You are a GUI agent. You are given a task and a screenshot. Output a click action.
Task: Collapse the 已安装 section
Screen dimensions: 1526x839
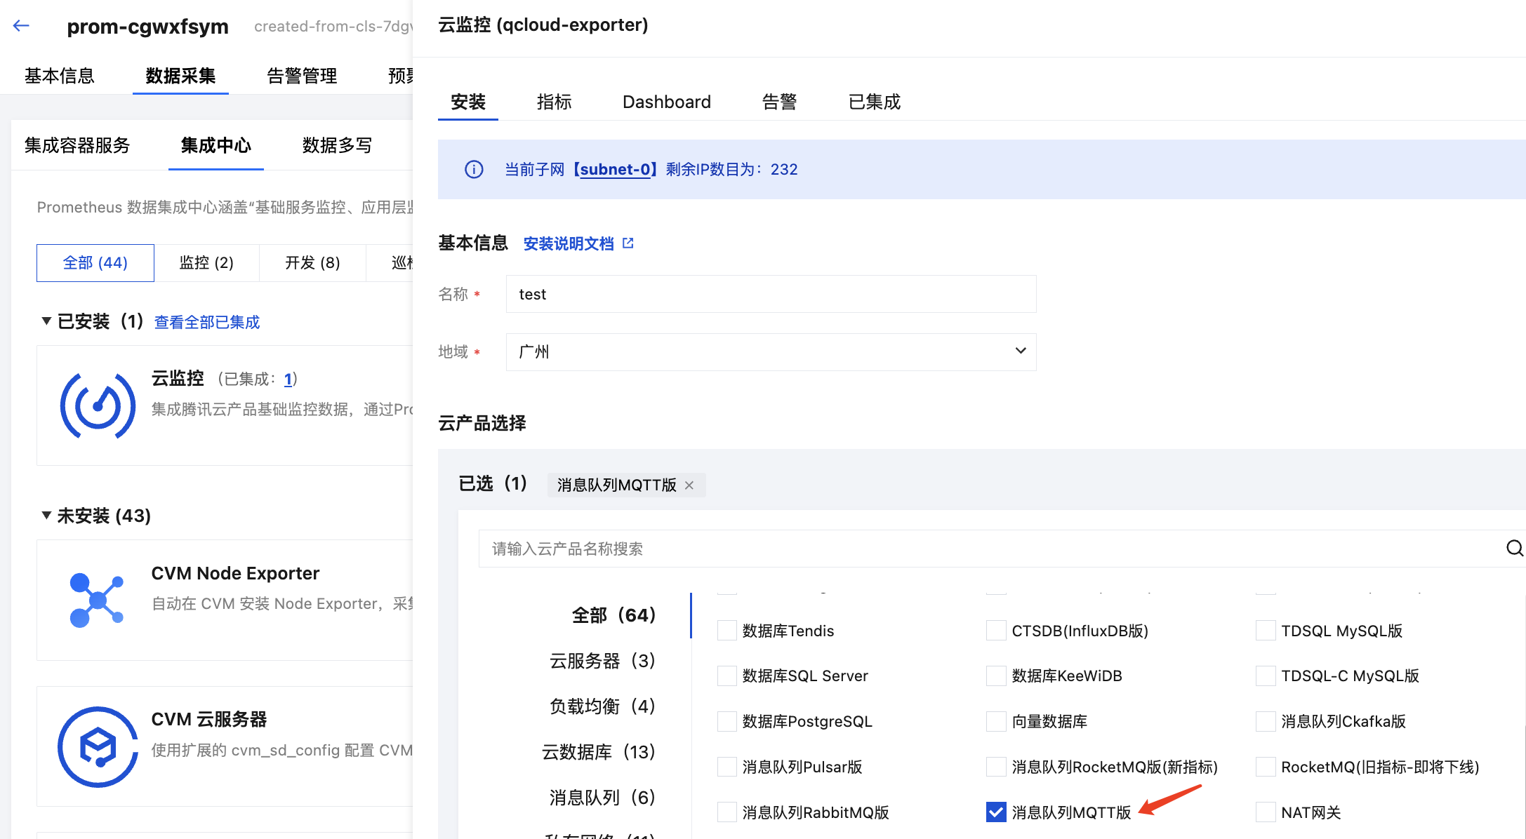46,321
